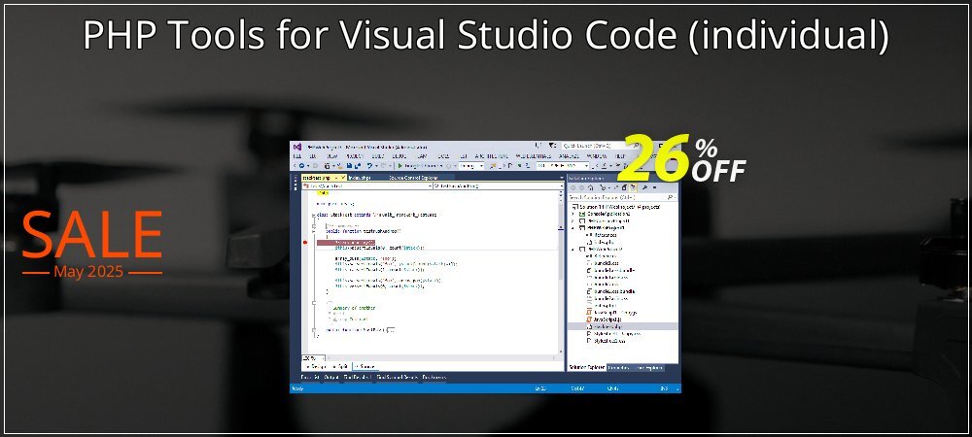Open the Error List tool tab
The height and width of the screenshot is (437, 972).
(x=311, y=378)
